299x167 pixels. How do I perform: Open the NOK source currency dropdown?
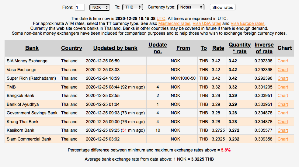point(99,7)
